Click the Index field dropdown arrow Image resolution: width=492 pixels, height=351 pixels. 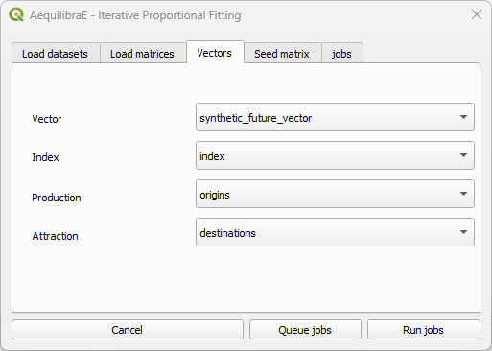[x=463, y=155]
